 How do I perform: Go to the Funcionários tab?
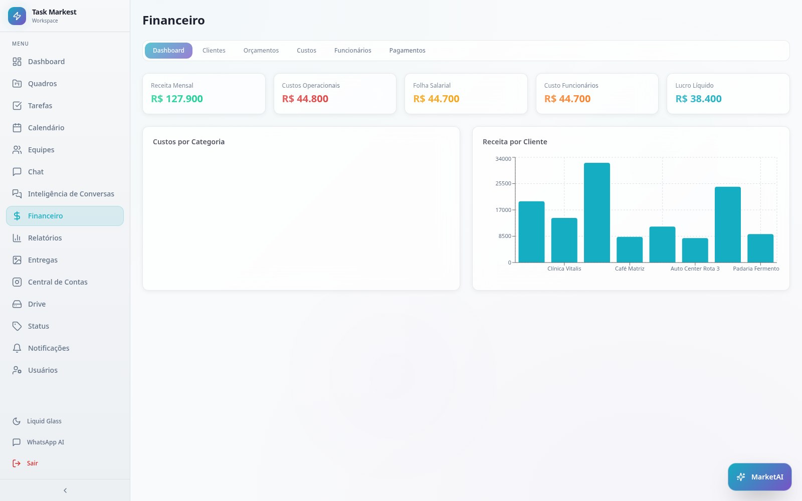[x=353, y=51]
